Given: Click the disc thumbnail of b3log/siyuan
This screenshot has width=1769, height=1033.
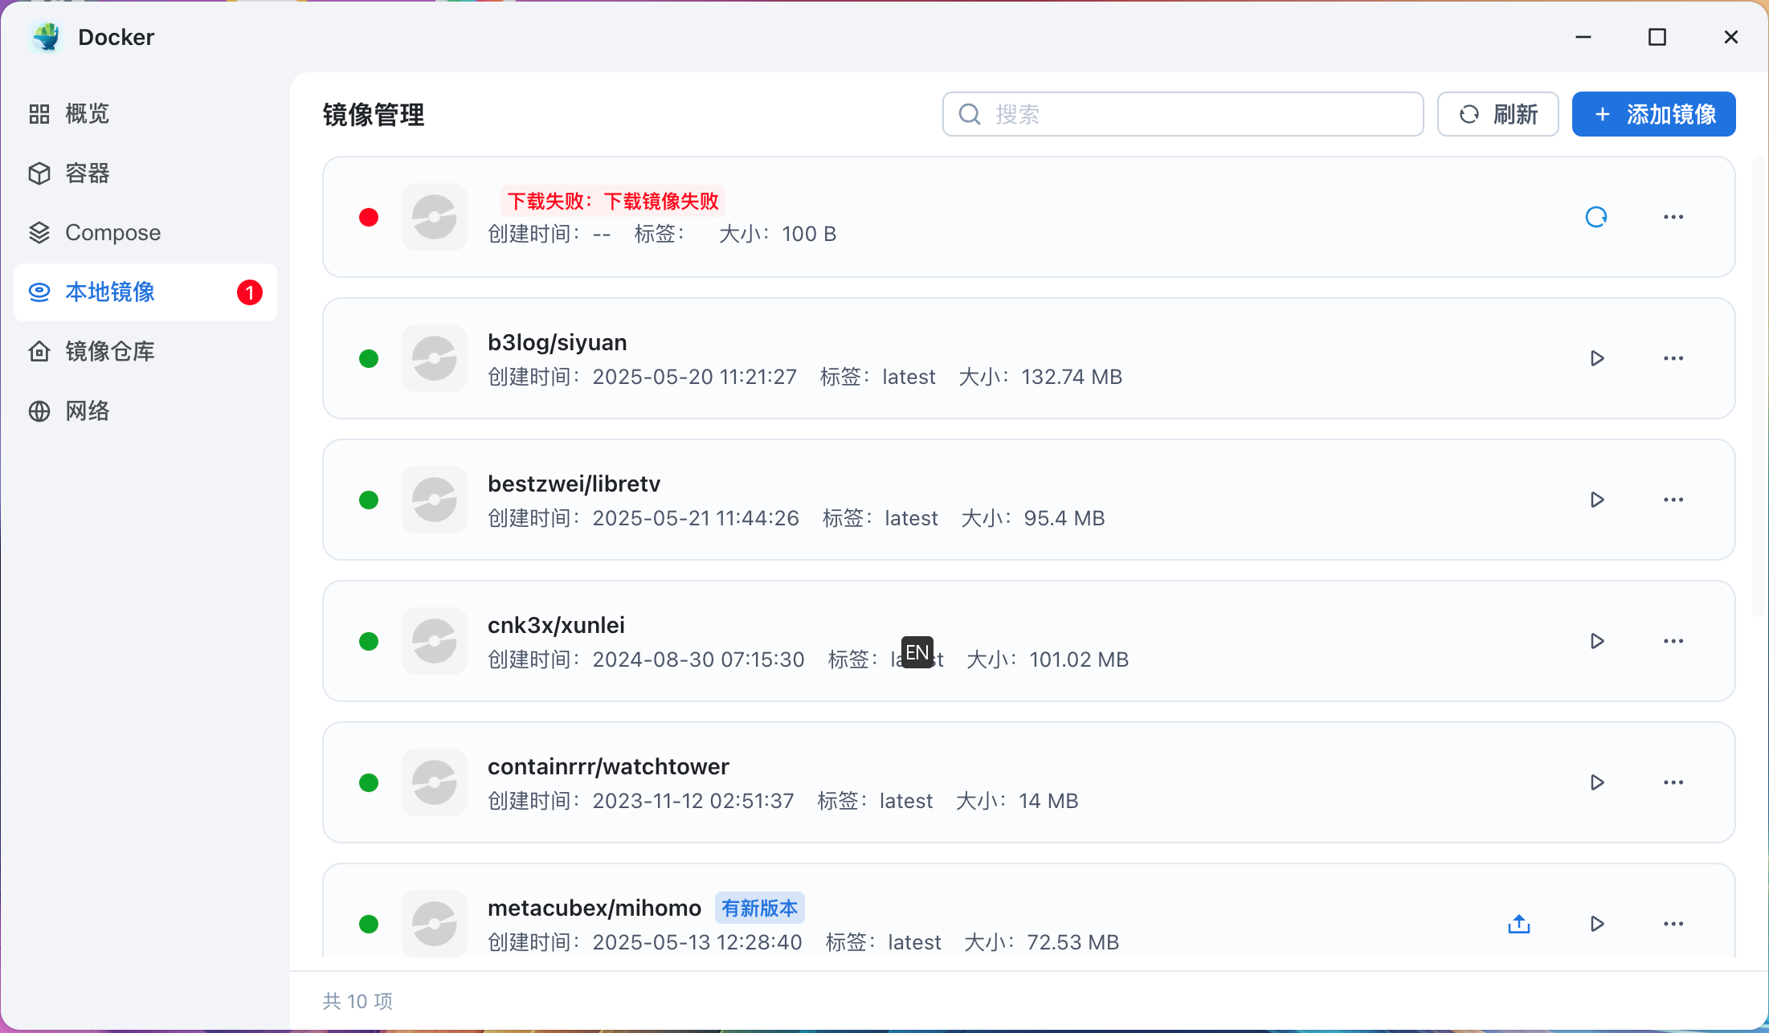Looking at the screenshot, I should pyautogui.click(x=435, y=358).
